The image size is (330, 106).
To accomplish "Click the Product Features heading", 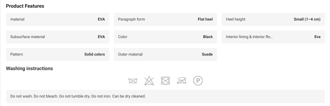I will (25, 6).
